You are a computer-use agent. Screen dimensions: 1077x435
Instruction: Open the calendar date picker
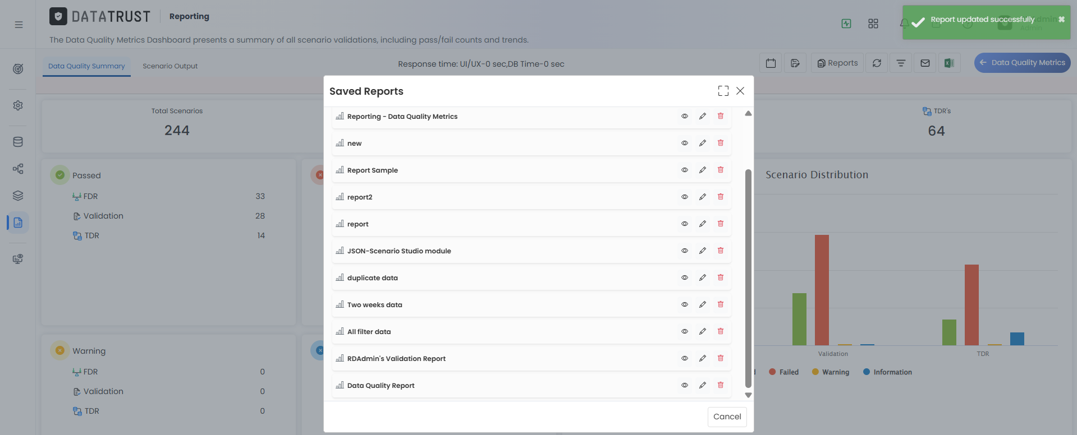click(771, 63)
